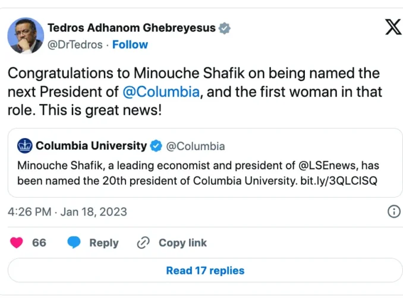
Task: Like the tweet with heart icon
Action: tap(17, 243)
